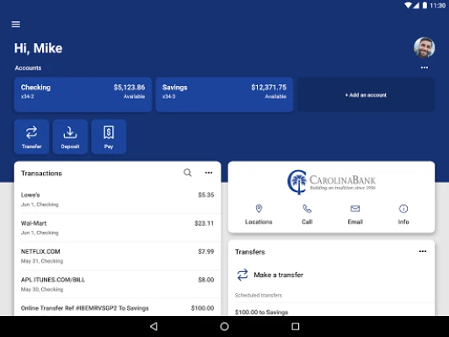The image size is (449, 337).
Task: Open the Checking account card
Action: tap(83, 94)
